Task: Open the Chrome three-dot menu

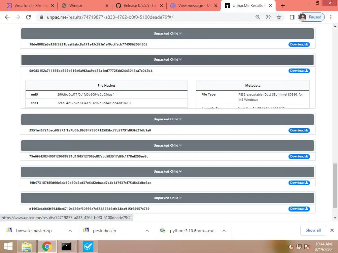Action: [331, 17]
